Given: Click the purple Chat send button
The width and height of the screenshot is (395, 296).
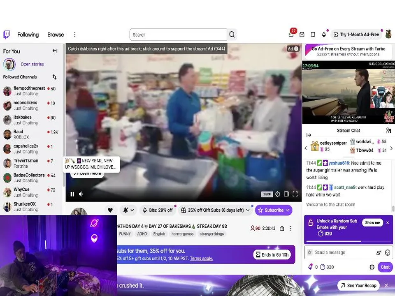Looking at the screenshot, I should coord(385,267).
